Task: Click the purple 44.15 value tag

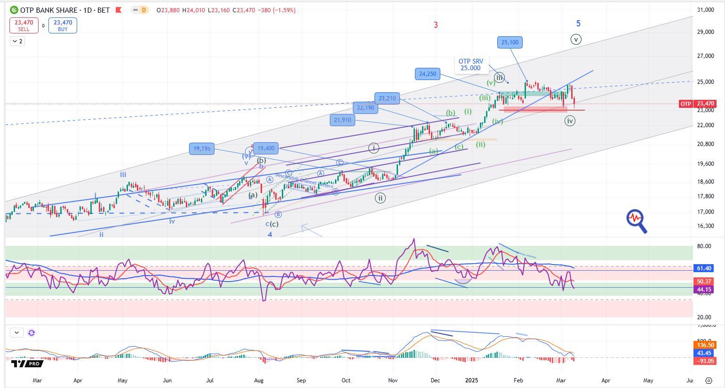Action: pyautogui.click(x=704, y=289)
